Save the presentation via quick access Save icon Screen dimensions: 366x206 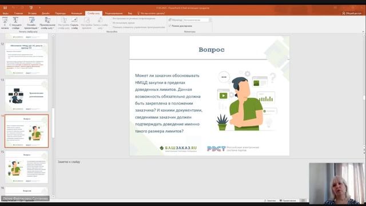(5, 7)
